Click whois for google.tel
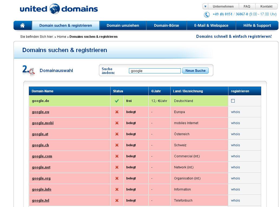The image size is (279, 207). [x=235, y=201]
